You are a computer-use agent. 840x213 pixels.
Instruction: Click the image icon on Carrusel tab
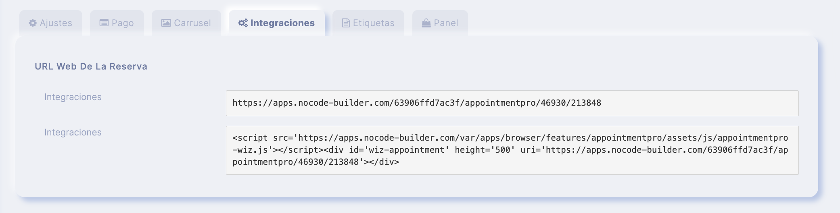point(166,23)
